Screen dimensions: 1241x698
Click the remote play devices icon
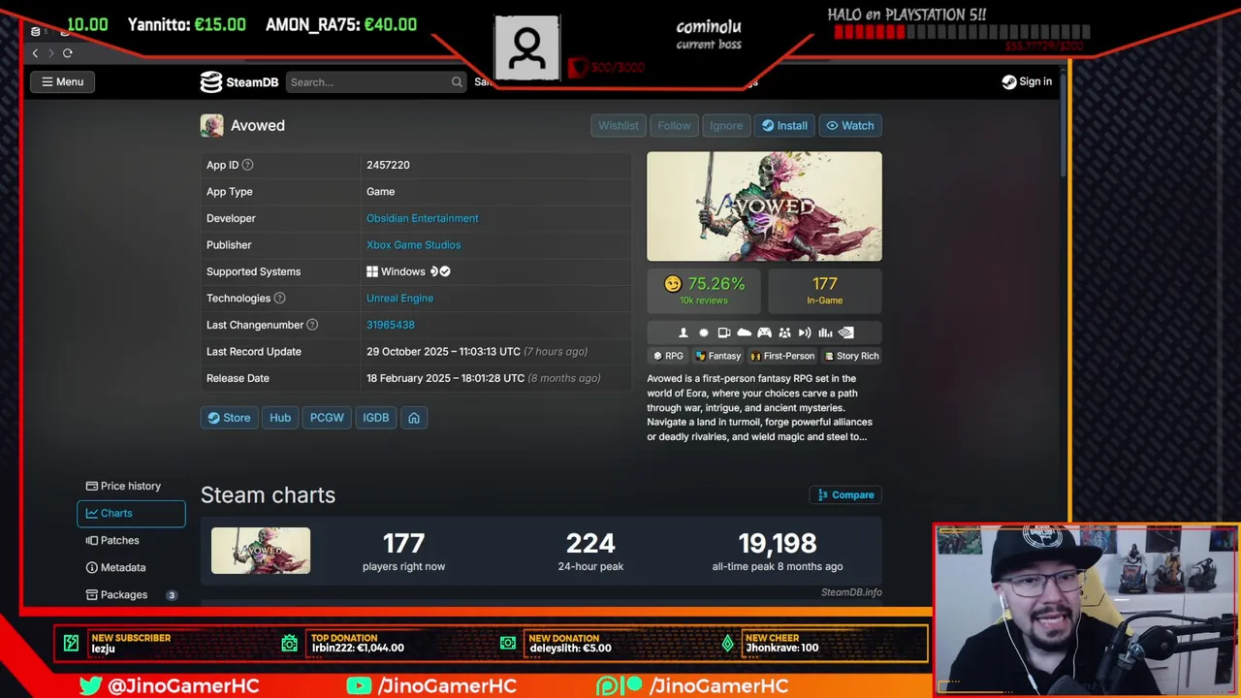[x=724, y=333]
